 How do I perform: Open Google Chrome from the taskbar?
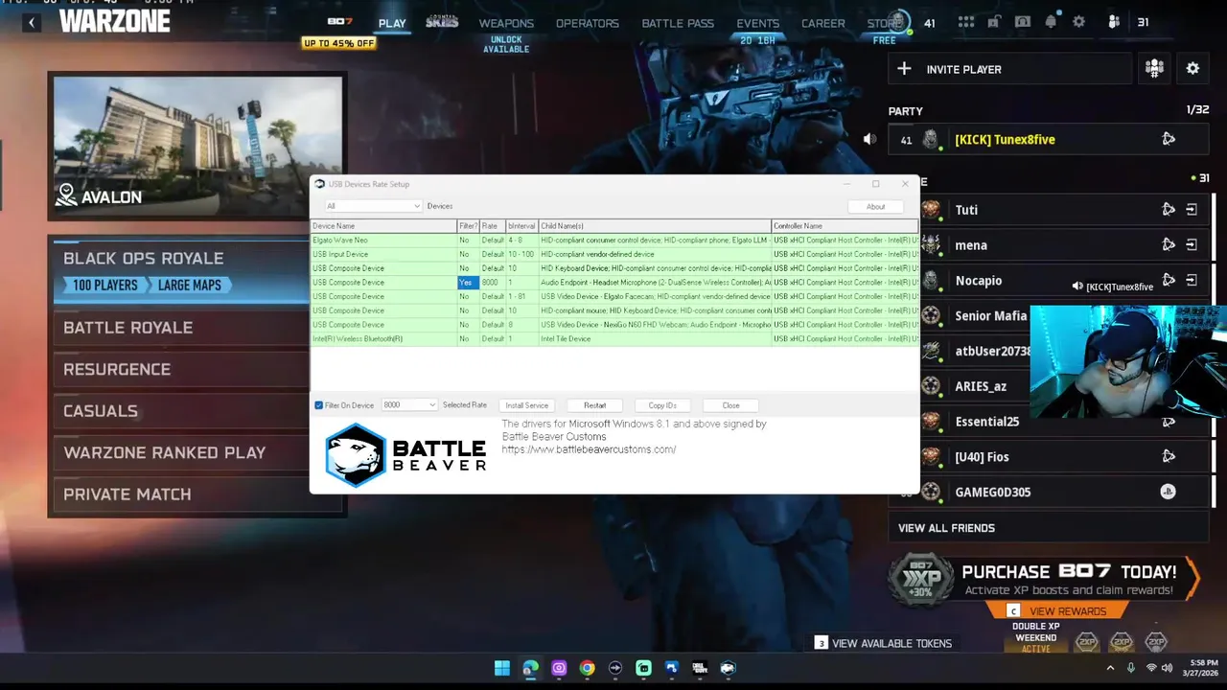pos(587,668)
